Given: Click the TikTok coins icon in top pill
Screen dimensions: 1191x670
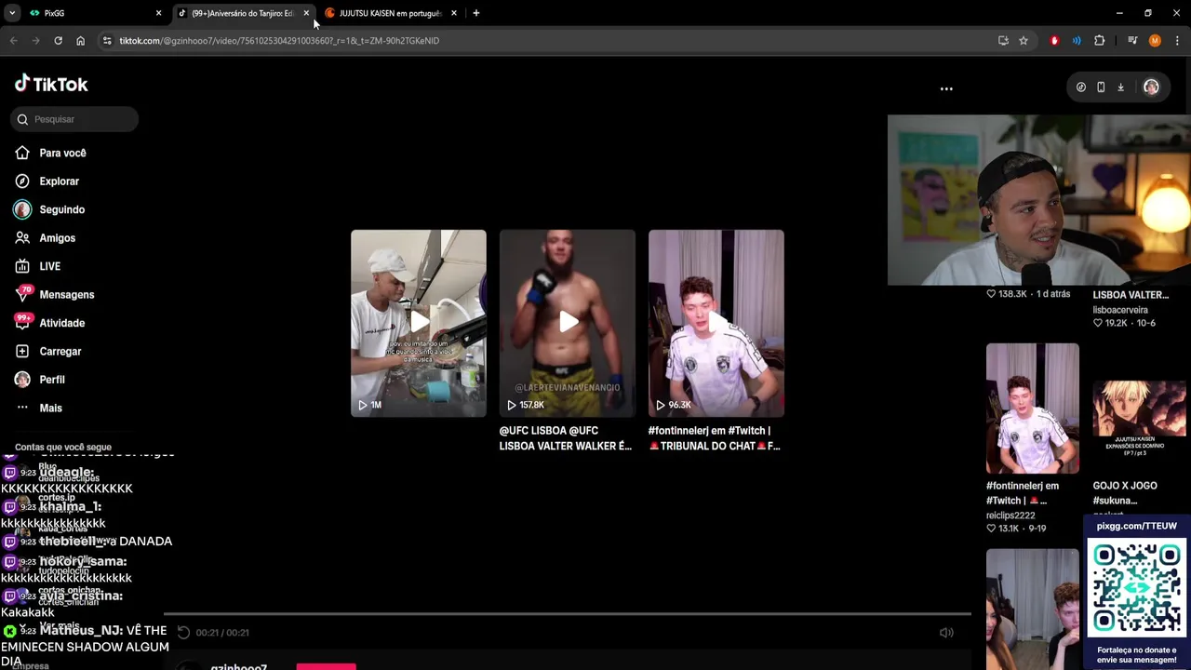Looking at the screenshot, I should click(x=1080, y=87).
